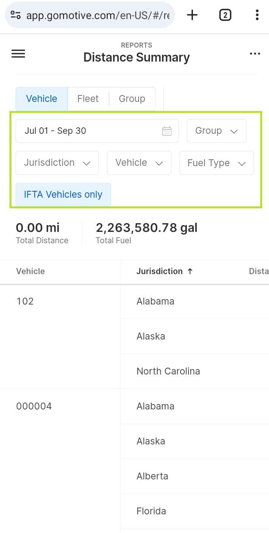Select the Vehicle tab
This screenshot has width=269, height=533.
pyautogui.click(x=42, y=99)
